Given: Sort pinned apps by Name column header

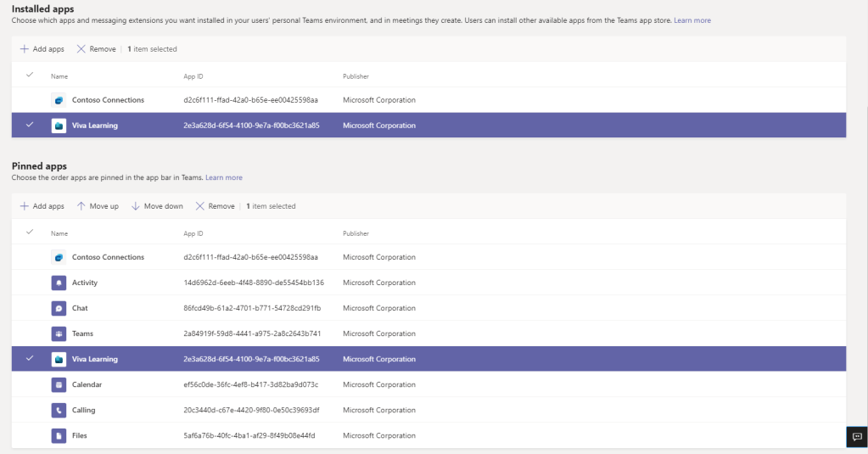Looking at the screenshot, I should [x=59, y=233].
